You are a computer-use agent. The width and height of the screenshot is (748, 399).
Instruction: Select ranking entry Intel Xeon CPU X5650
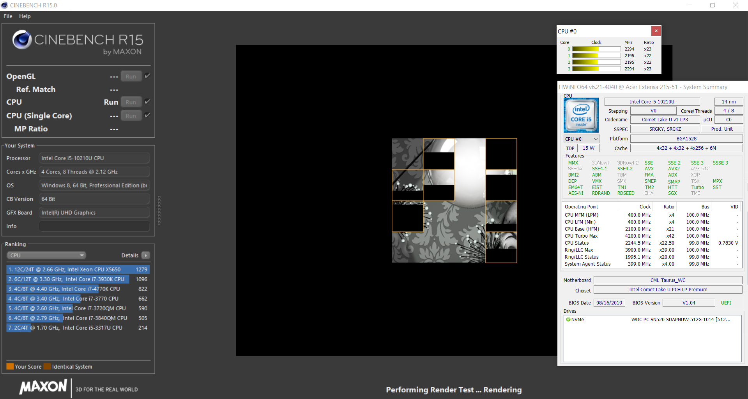tap(78, 269)
